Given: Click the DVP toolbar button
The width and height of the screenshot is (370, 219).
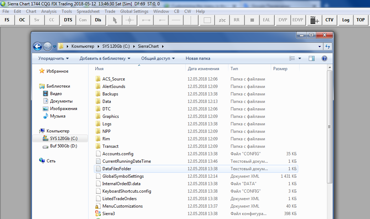Looking at the screenshot, I should coord(283,20).
